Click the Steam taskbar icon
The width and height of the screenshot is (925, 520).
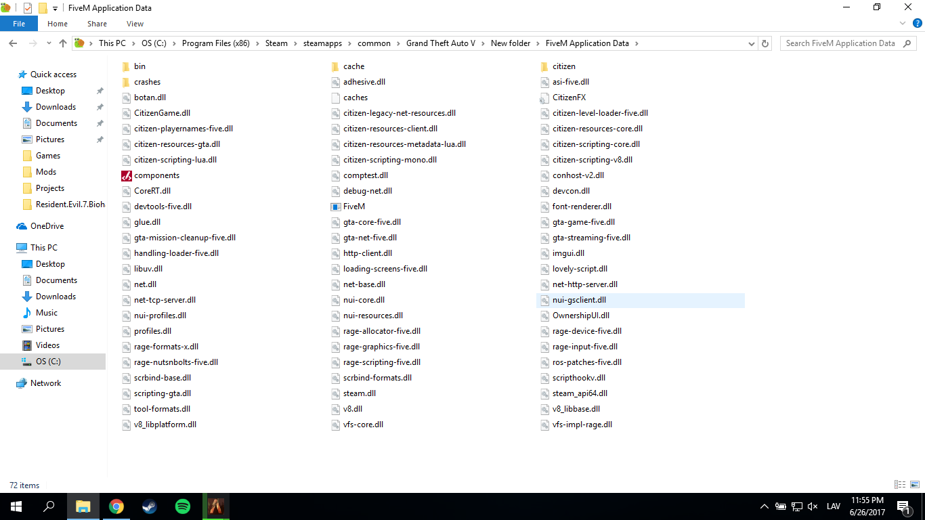150,506
